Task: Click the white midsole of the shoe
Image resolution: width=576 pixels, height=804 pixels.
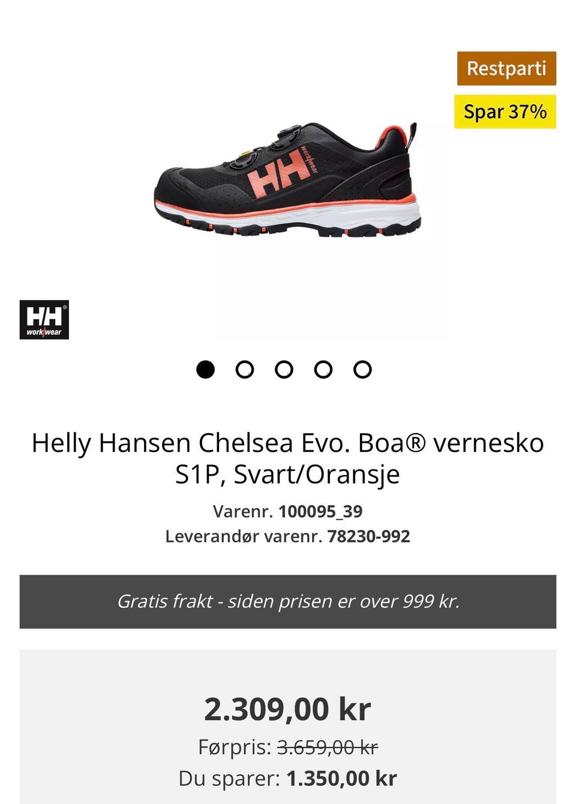Action: (288, 217)
